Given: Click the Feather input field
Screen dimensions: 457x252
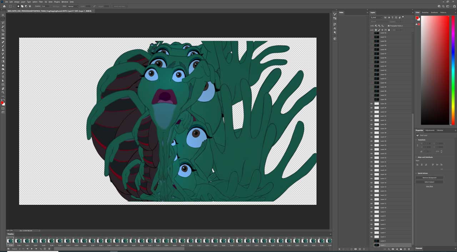Looking at the screenshot, I should (45, 6).
